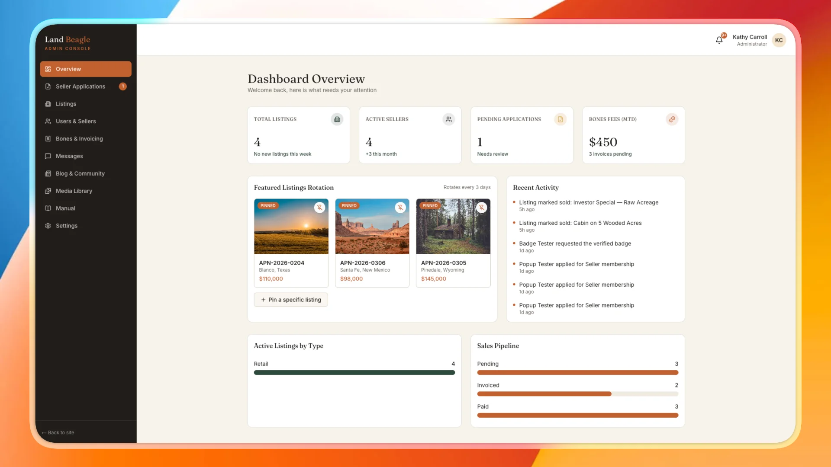Image resolution: width=831 pixels, height=467 pixels.
Task: Click the Invoiced pipeline progress bar
Action: click(578, 394)
